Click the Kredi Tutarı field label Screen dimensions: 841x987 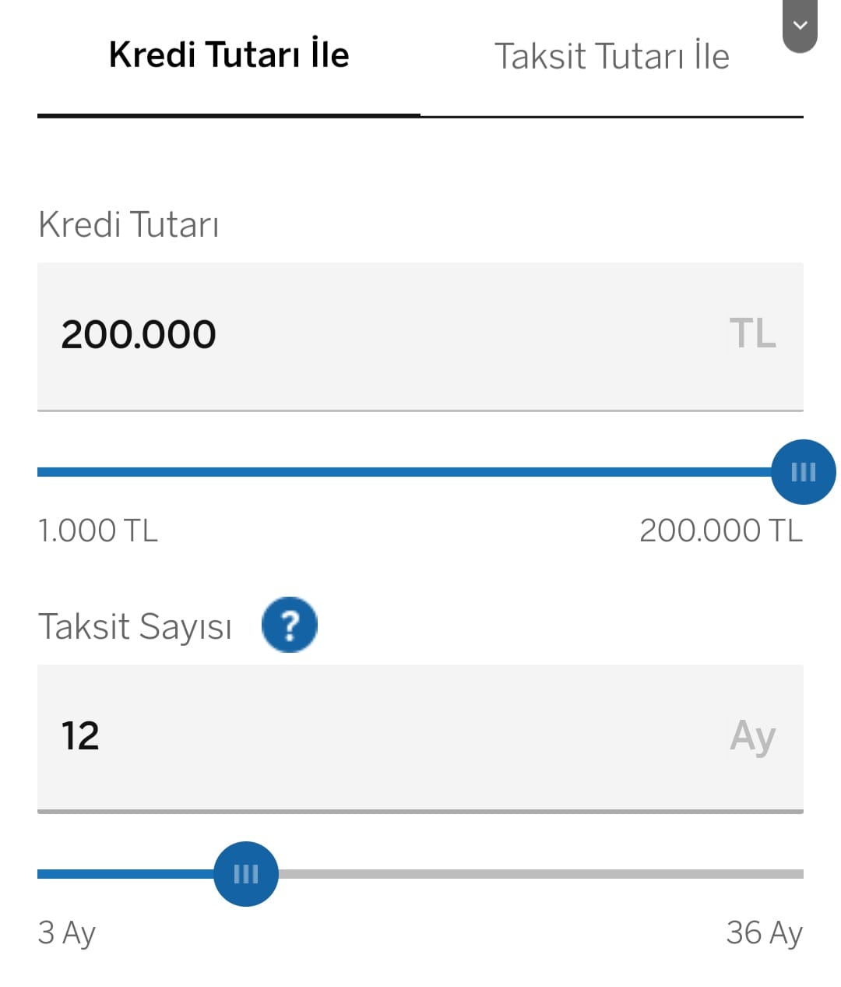(128, 224)
